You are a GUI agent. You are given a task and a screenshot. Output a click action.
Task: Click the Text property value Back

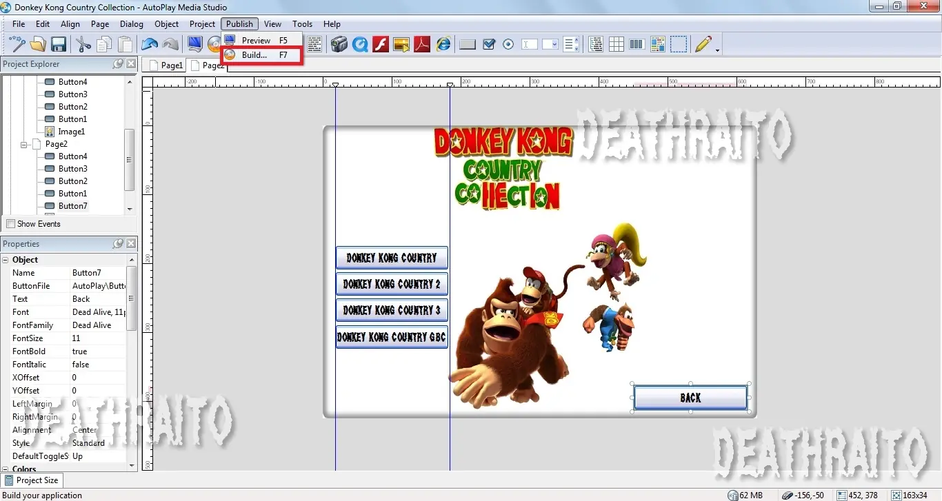point(99,299)
